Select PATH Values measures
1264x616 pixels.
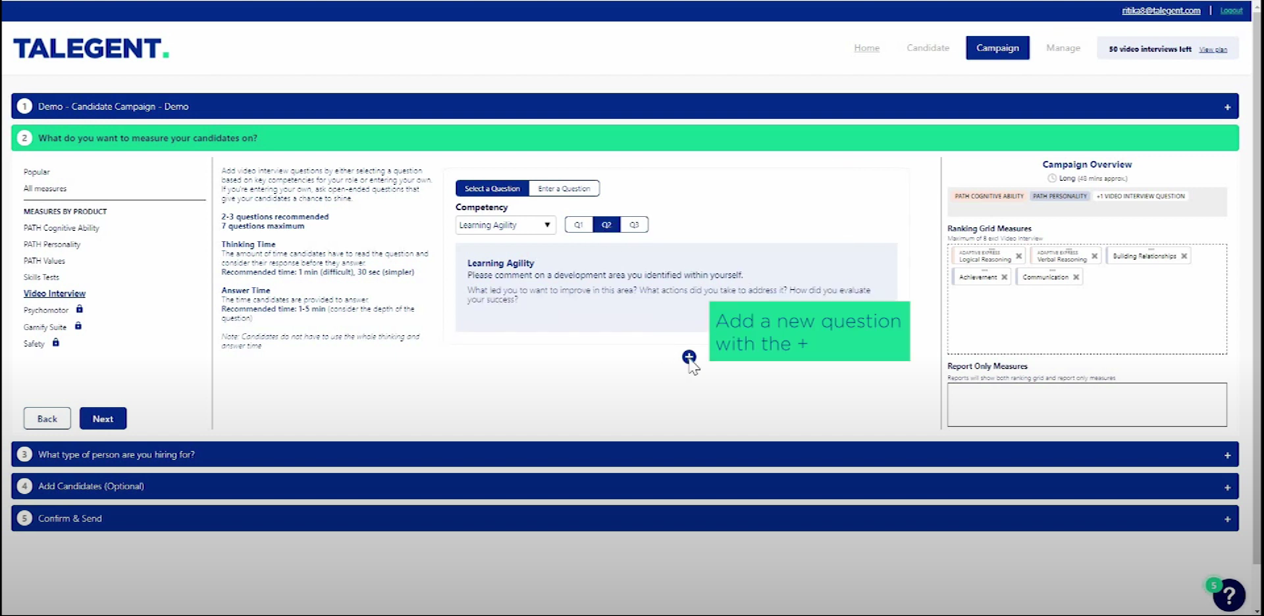(44, 261)
